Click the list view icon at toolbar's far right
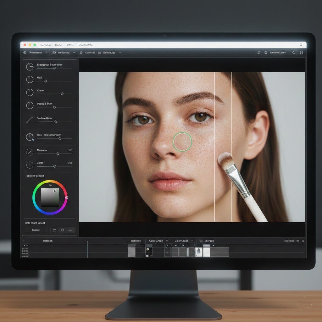The width and height of the screenshot is (322, 322). point(302,53)
